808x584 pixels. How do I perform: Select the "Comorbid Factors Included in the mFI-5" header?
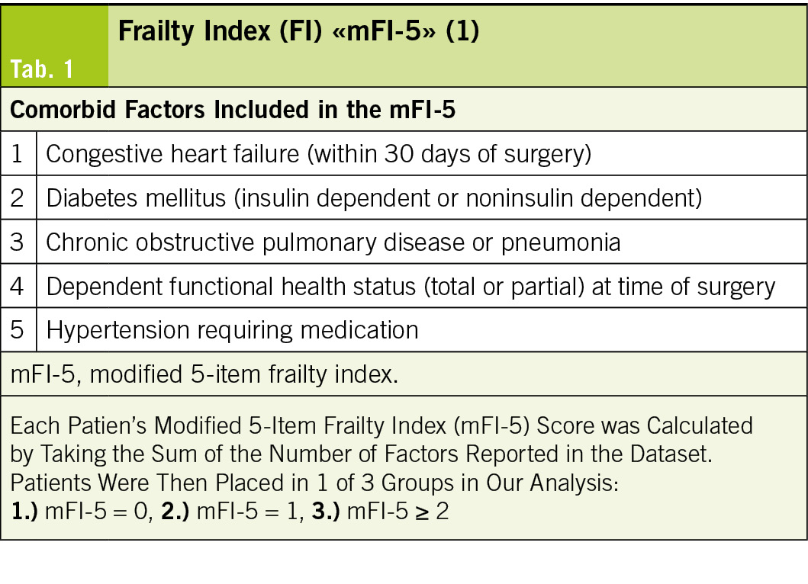click(232, 110)
